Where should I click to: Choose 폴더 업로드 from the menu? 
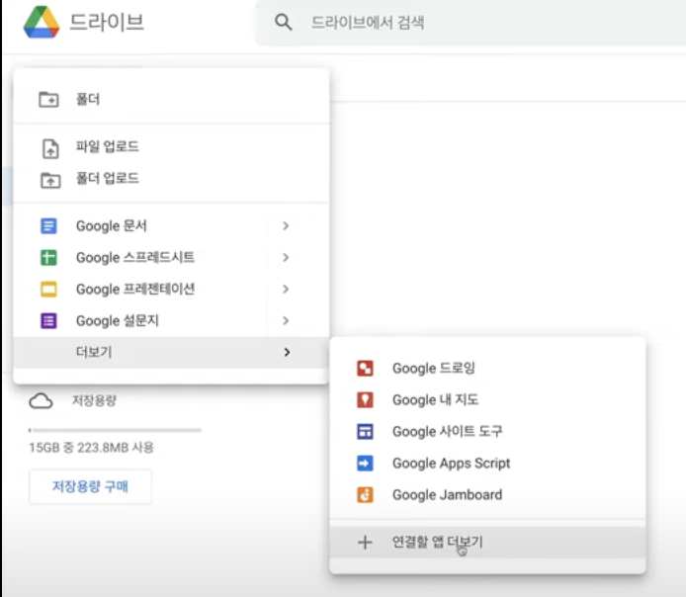point(171,179)
